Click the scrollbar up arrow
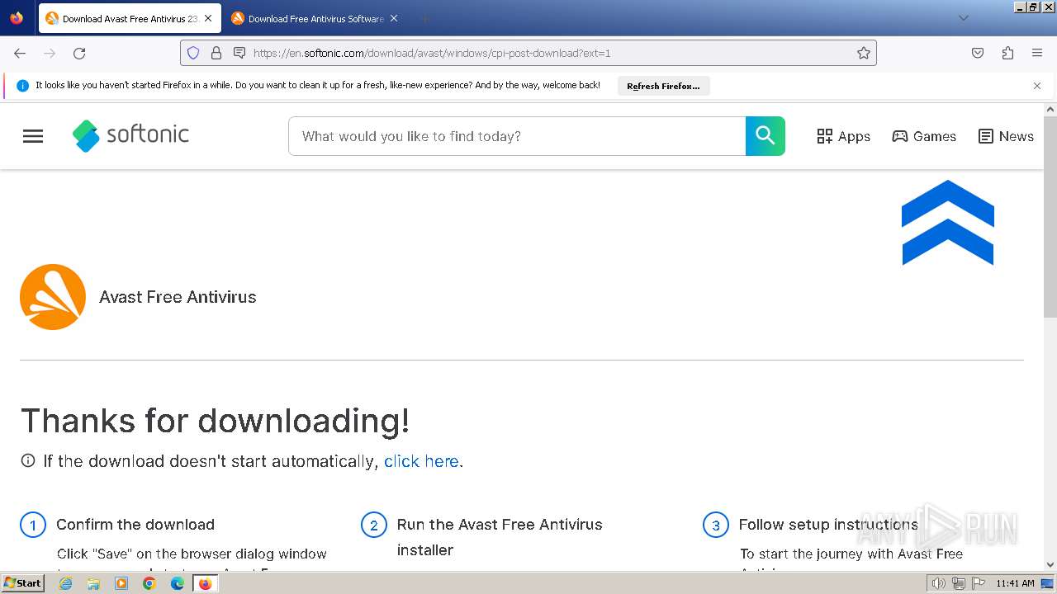Image resolution: width=1057 pixels, height=594 pixels. click(x=1050, y=109)
